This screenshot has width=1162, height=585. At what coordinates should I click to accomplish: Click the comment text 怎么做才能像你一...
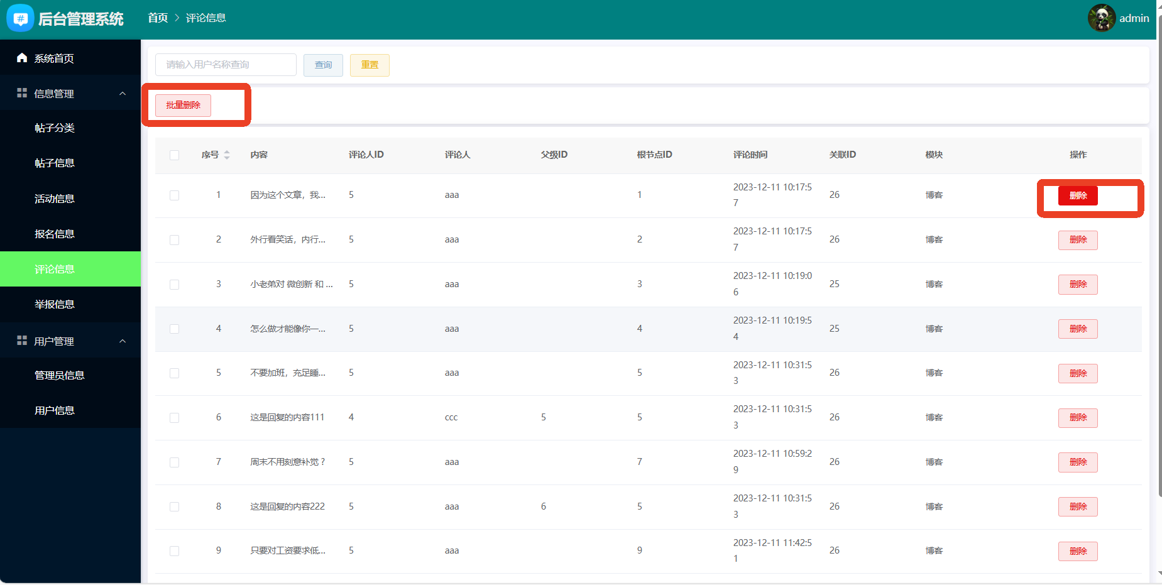[x=288, y=329]
